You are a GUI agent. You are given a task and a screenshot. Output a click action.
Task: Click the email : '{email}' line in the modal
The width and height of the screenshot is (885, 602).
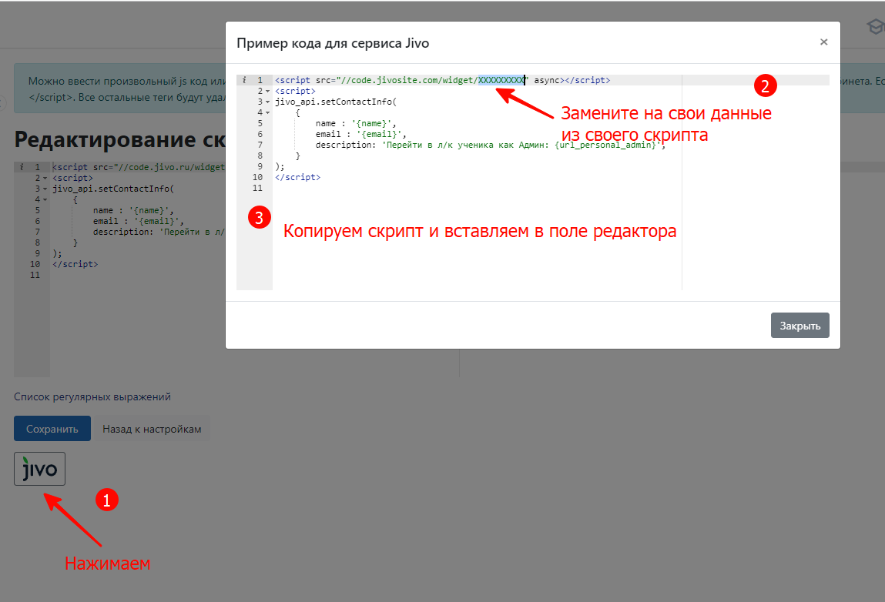click(x=360, y=134)
